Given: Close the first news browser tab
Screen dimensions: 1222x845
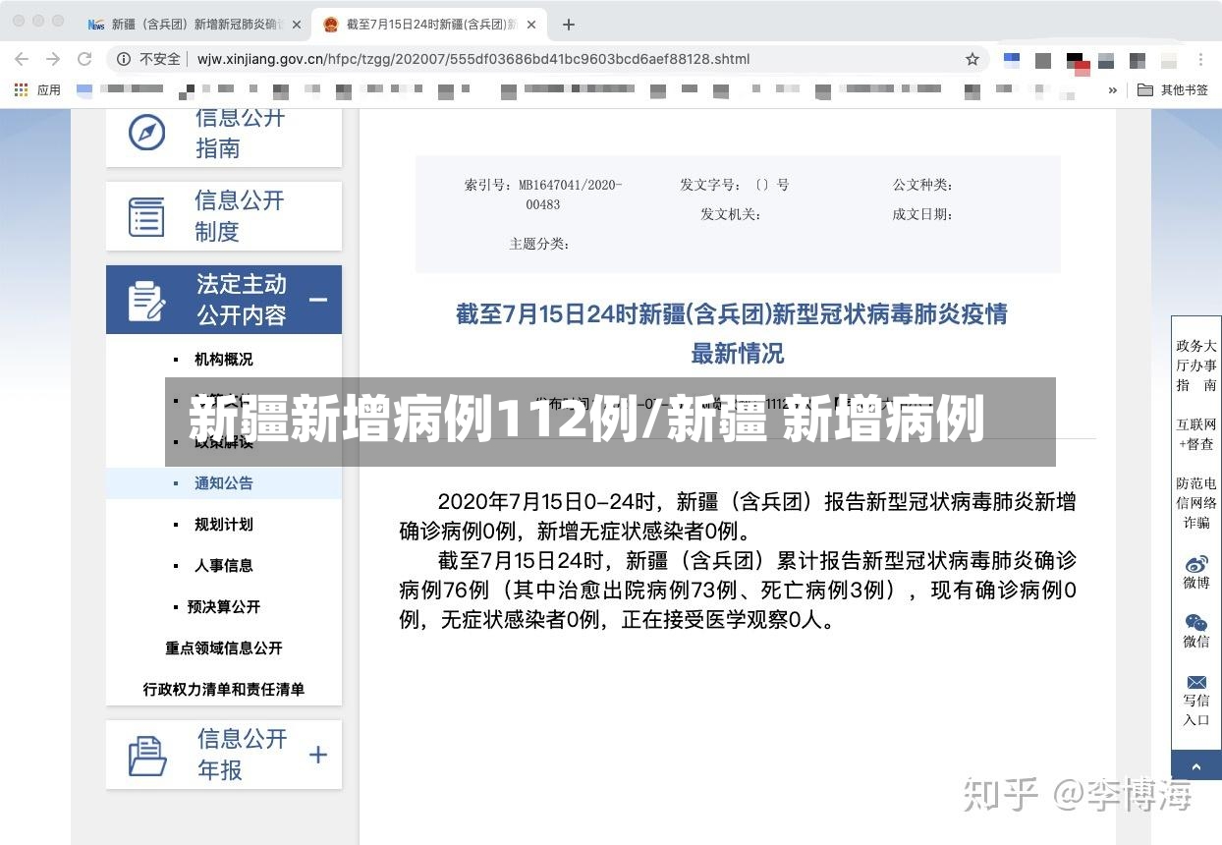Looking at the screenshot, I should 297,25.
